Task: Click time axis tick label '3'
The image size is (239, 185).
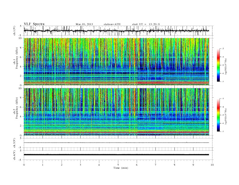Action: [x=80, y=165]
